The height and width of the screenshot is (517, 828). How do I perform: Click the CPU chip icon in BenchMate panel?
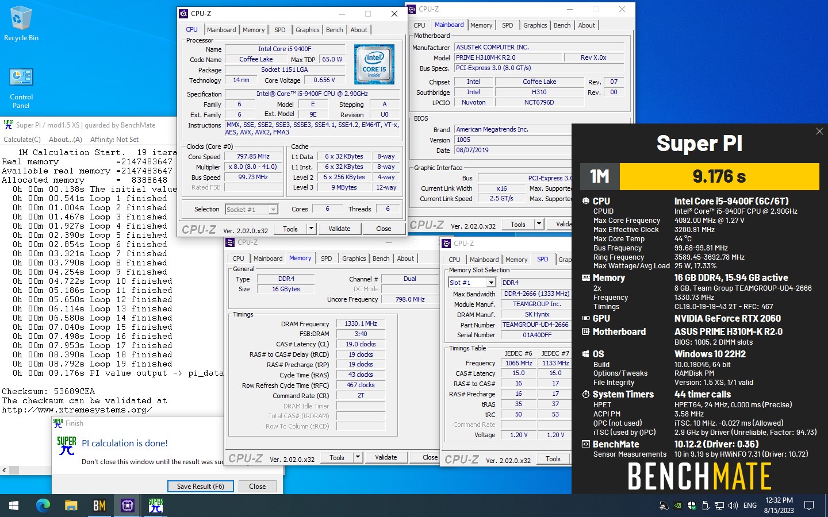coord(586,201)
